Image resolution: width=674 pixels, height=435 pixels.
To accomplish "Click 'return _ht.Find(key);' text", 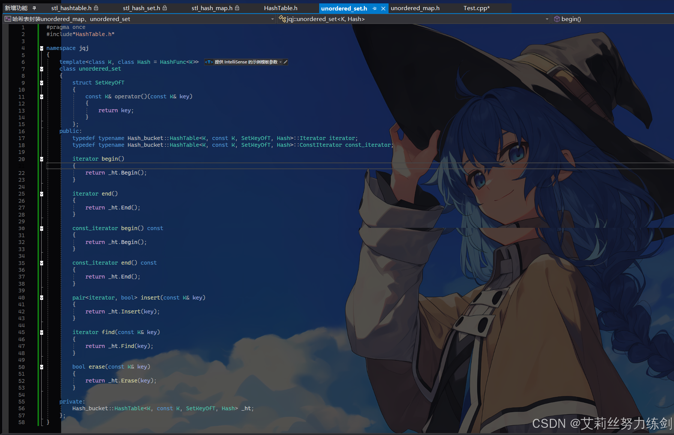I will pyautogui.click(x=119, y=346).
